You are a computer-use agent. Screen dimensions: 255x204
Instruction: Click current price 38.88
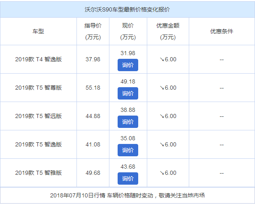click(128, 110)
